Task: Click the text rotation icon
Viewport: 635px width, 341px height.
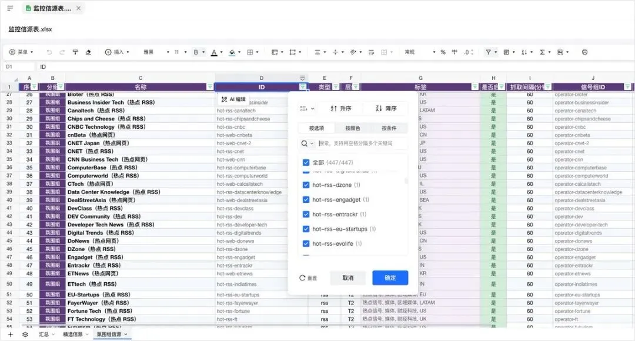Action: pyautogui.click(x=353, y=52)
